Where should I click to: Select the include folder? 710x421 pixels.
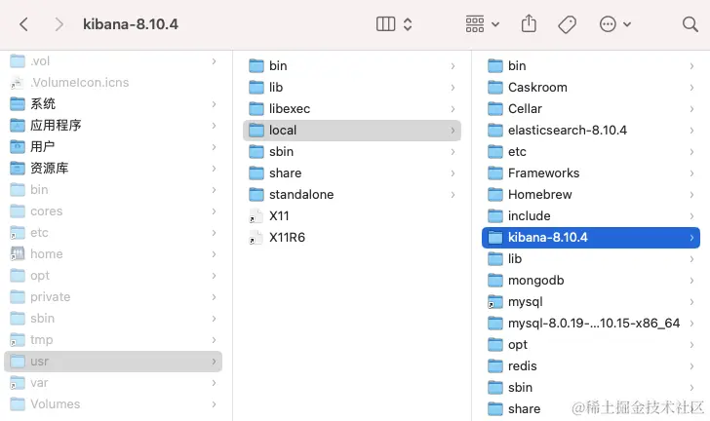[591, 216]
